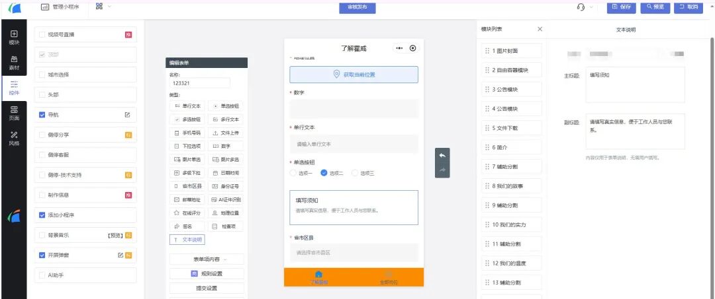Select radio option 选项一 in phone preview

point(293,173)
